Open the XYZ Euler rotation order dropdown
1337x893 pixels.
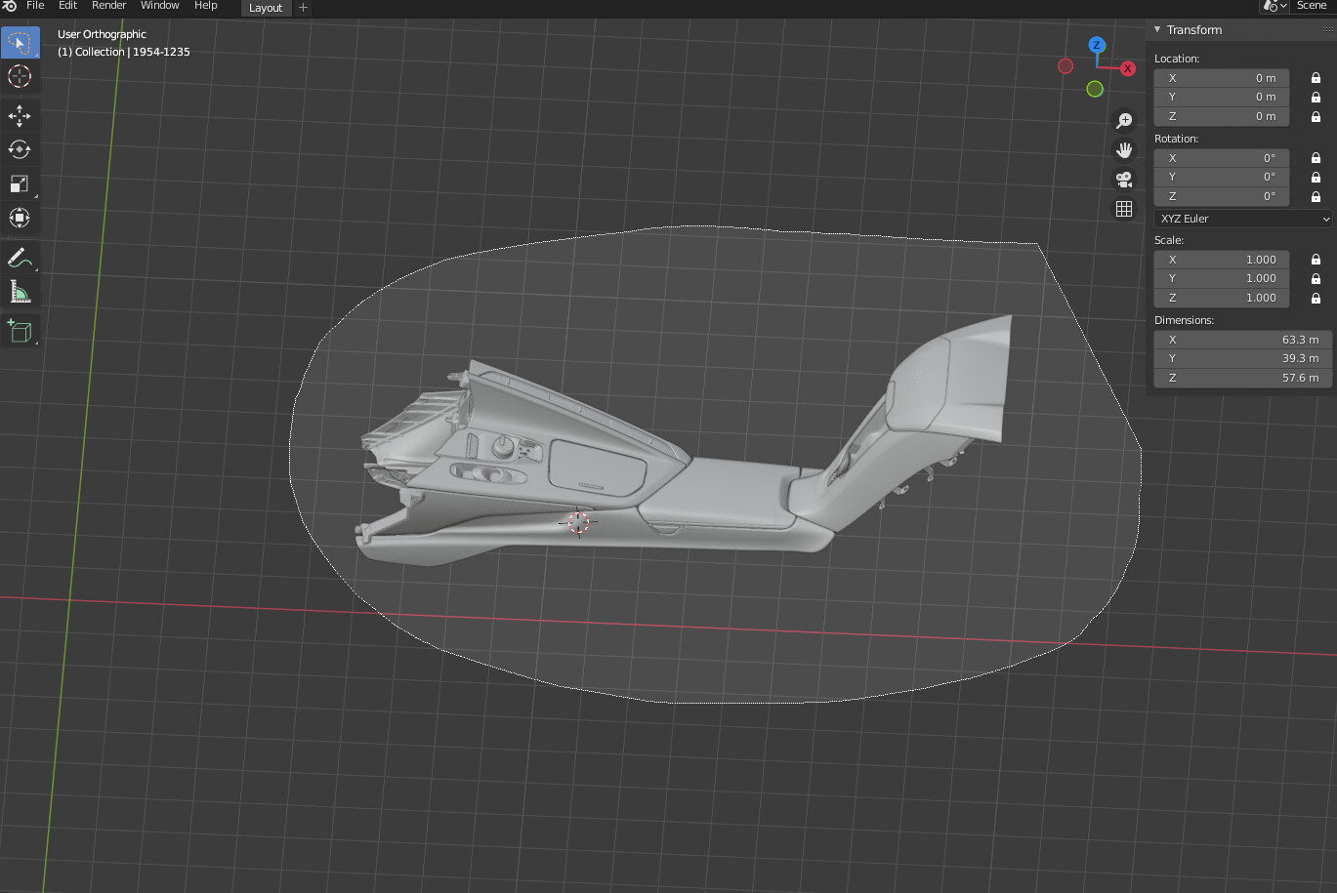point(1240,219)
